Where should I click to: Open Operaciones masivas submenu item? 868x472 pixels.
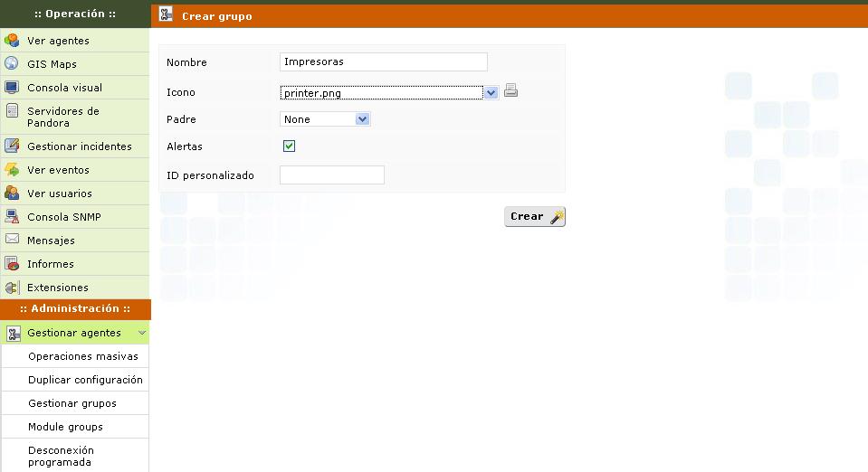(83, 356)
